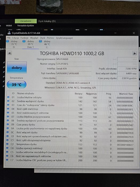Select the status dot of attribute C5
The width and height of the screenshot is (140, 187).
tap(7, 152)
